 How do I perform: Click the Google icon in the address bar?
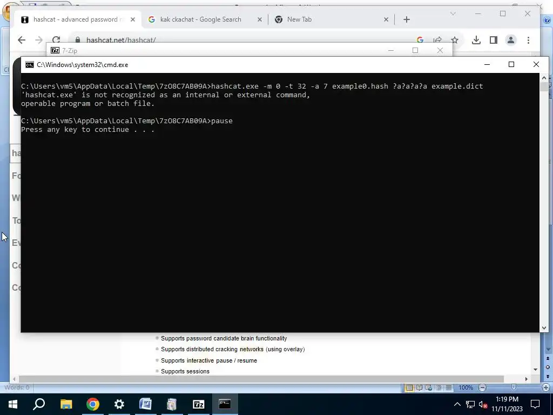tap(420, 40)
